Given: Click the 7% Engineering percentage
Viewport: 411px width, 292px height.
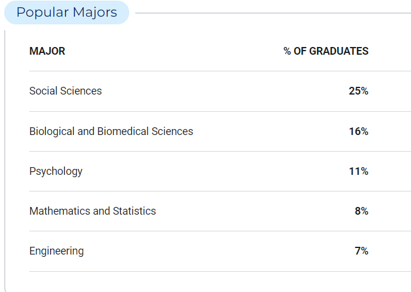Looking at the screenshot, I should click(362, 251).
